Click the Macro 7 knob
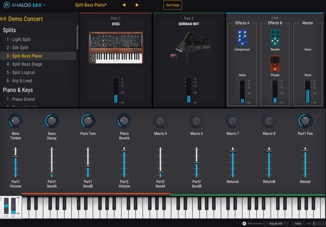The height and width of the screenshot is (227, 326). (233, 120)
